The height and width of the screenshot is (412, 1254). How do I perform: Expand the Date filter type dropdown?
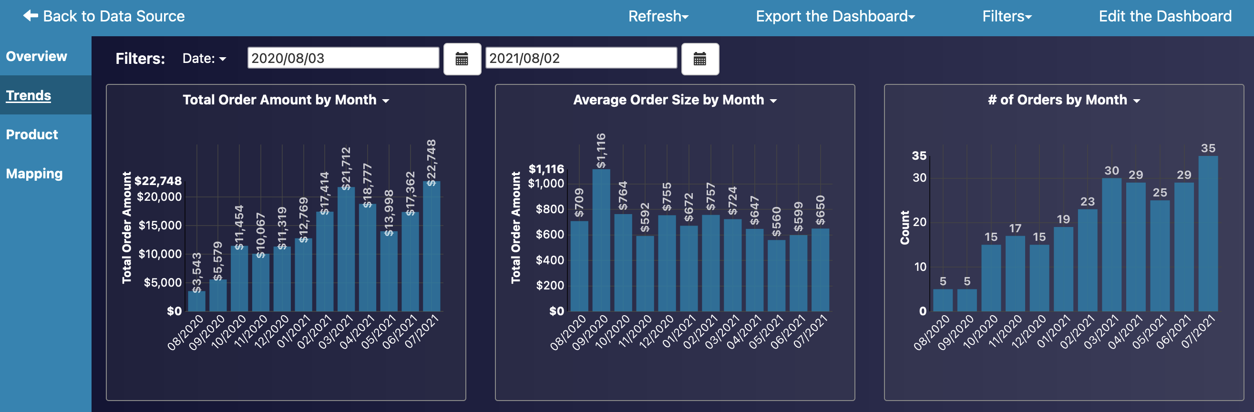[204, 59]
